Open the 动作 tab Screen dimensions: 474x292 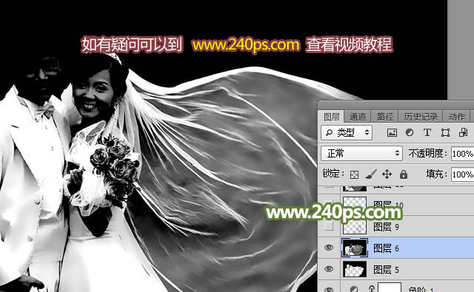point(457,117)
